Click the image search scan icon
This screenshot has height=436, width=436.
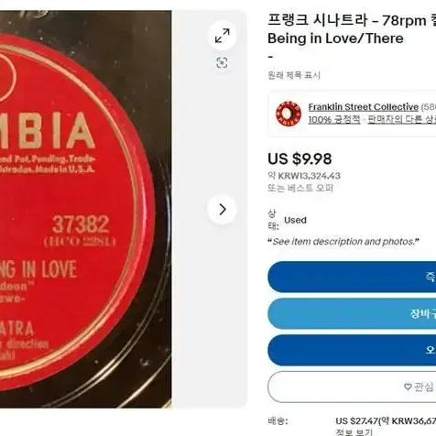point(222,63)
